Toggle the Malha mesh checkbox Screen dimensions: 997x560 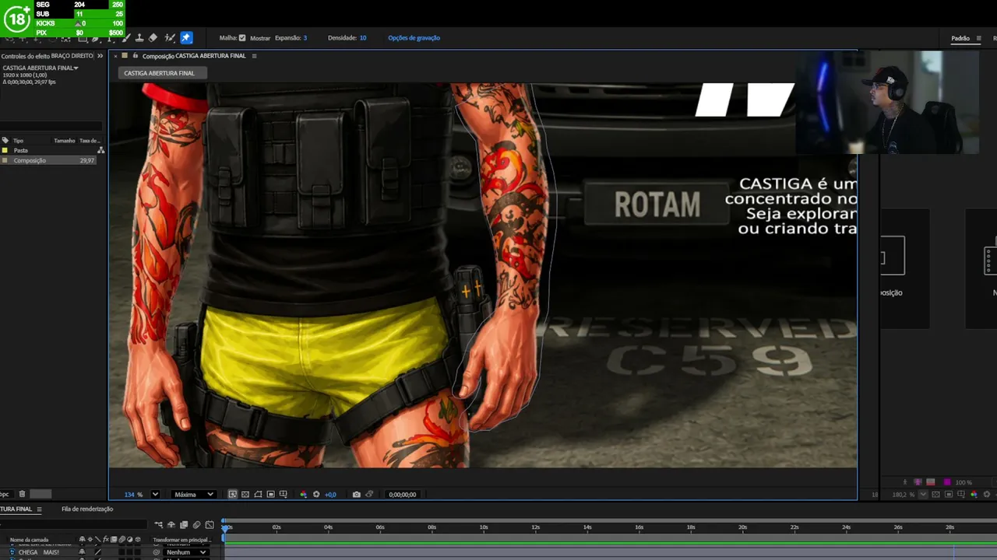tap(242, 37)
